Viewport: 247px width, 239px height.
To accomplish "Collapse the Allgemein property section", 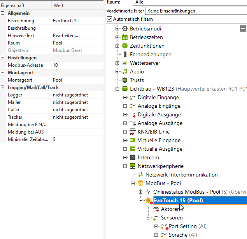I will [3, 13].
